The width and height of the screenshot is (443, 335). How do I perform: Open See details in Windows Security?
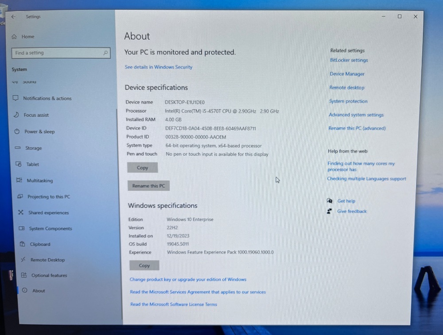point(159,67)
